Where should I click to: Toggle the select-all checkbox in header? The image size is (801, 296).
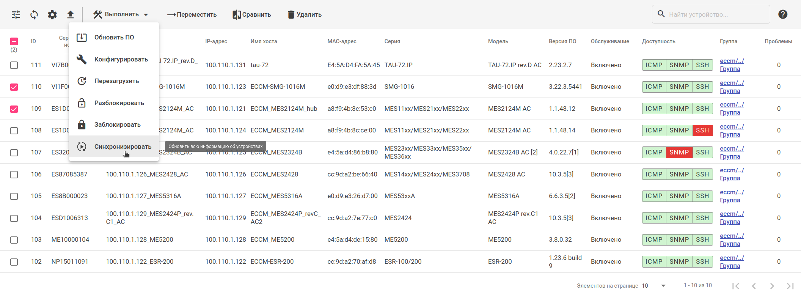pyautogui.click(x=14, y=41)
